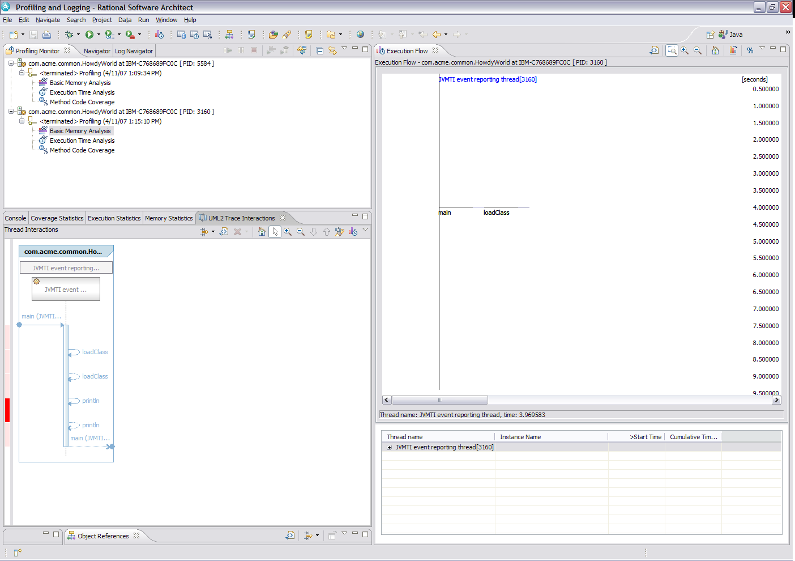Viewport: 795px width, 561px height.
Task: Click Open Source icon in Execution Flow toolbar
Action: coord(654,50)
